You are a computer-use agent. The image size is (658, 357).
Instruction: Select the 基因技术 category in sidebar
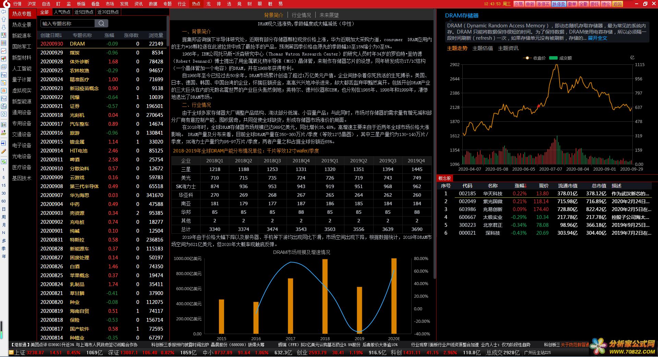tap(22, 178)
